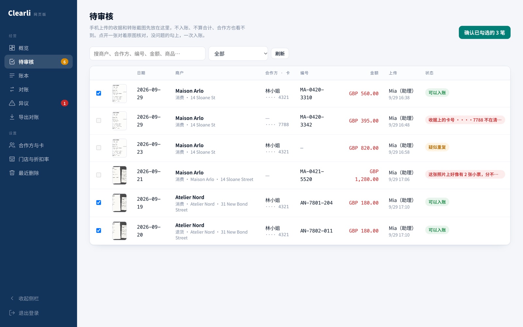This screenshot has height=327, width=523.
Task: Open the 全部 status filter dropdown
Action: [x=238, y=54]
